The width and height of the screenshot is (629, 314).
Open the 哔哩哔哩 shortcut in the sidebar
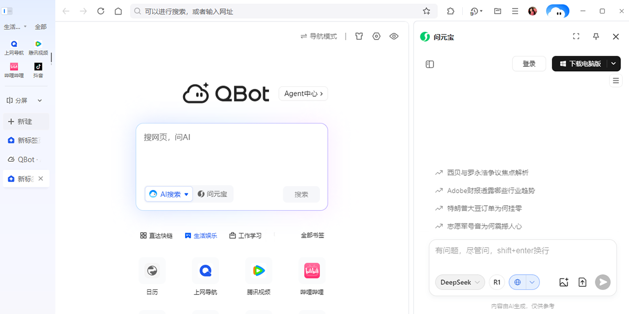coord(14,70)
